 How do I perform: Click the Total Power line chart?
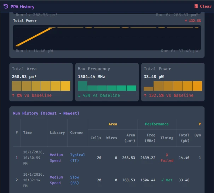(107, 37)
